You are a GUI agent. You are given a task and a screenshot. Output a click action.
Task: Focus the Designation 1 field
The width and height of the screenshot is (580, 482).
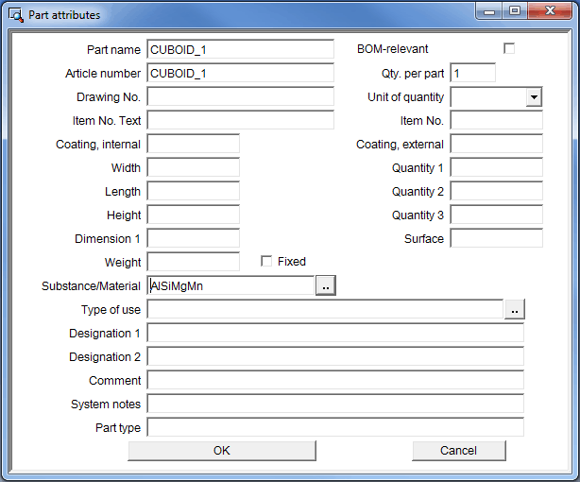334,333
